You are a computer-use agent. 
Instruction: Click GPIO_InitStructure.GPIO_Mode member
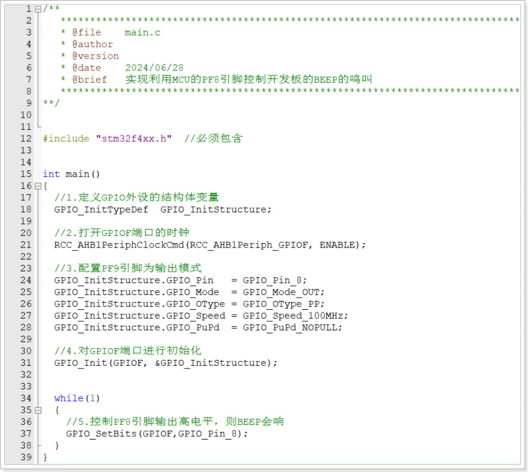(x=137, y=292)
